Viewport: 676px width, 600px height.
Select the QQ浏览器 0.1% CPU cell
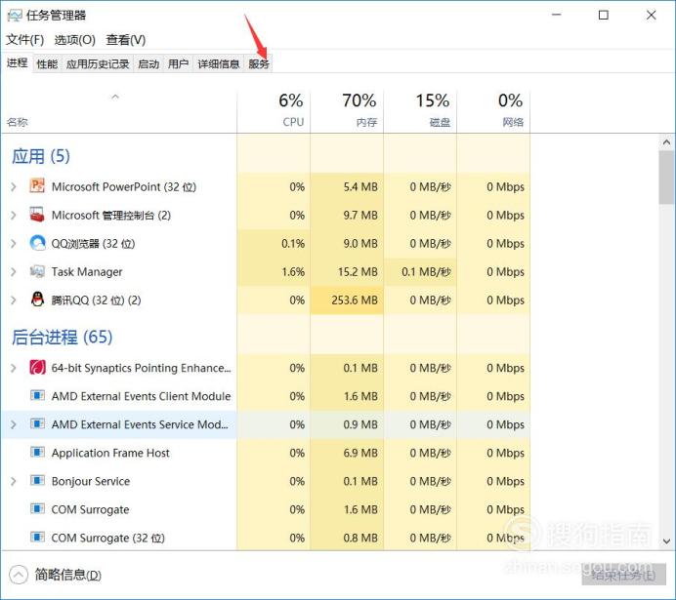click(x=274, y=244)
